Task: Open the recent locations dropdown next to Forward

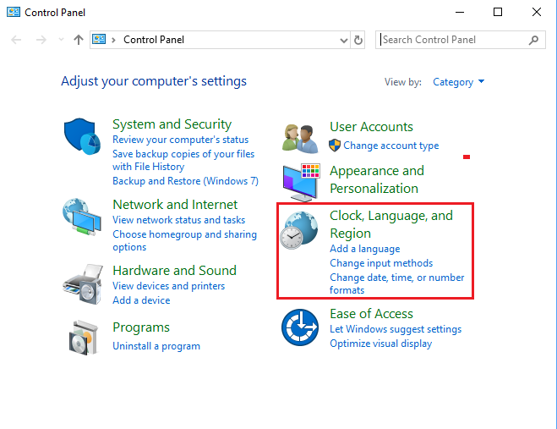Action: click(59, 40)
